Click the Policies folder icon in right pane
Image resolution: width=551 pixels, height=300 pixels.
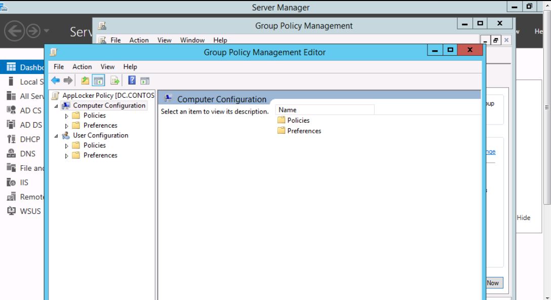click(x=281, y=120)
